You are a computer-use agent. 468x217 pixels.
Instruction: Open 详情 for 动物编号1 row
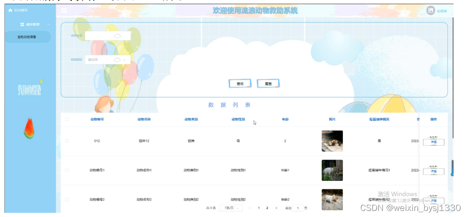(434, 172)
